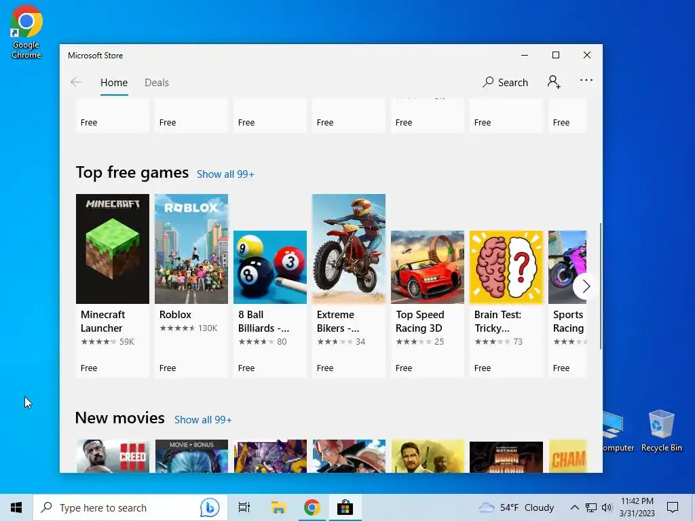Viewport: 695px width, 521px height.
Task: Select the Recycle Bin desktop icon
Action: coord(661,431)
